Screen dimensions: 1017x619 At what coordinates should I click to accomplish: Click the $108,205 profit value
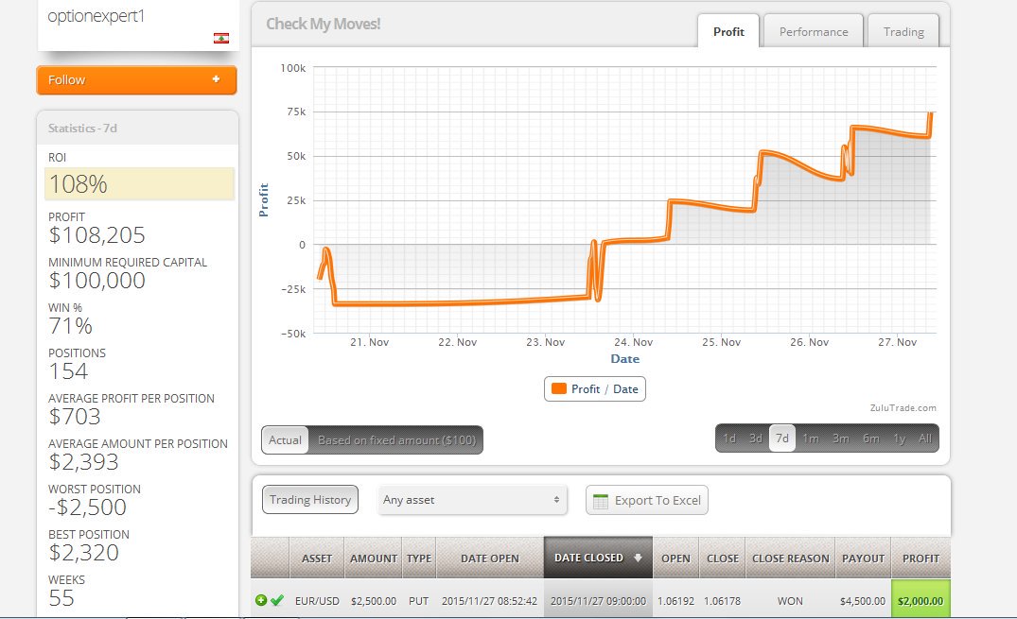96,234
